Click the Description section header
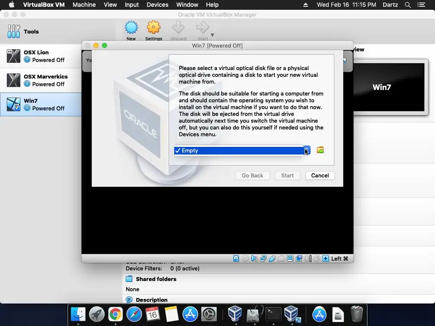This screenshot has width=435, height=326. pos(152,300)
